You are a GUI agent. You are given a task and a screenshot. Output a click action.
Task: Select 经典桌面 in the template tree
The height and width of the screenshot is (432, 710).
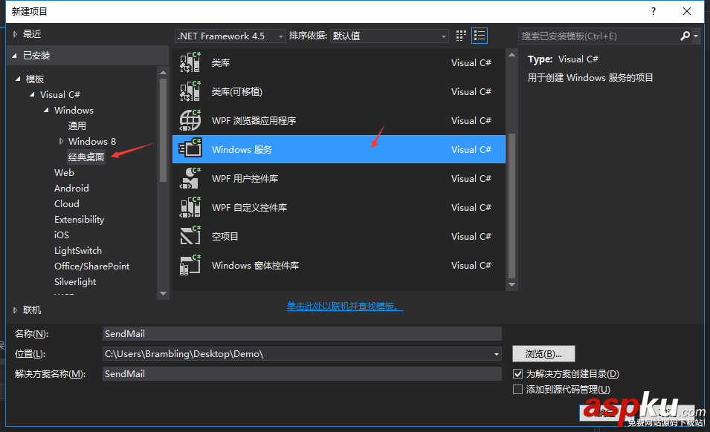[86, 157]
